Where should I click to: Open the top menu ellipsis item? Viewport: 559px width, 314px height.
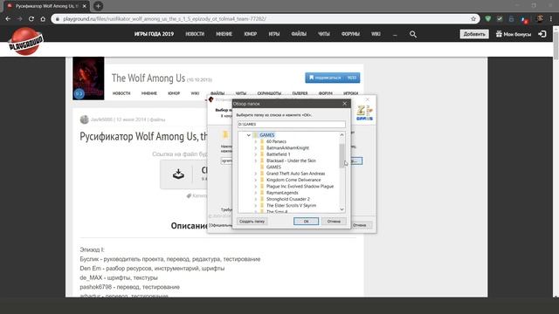coord(395,34)
